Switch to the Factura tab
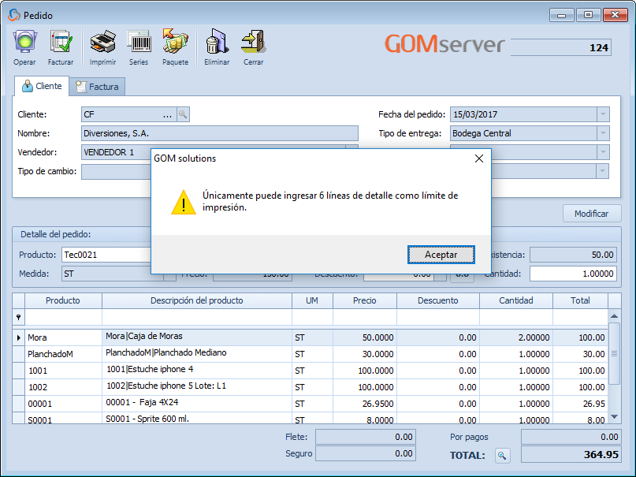 pos(97,87)
